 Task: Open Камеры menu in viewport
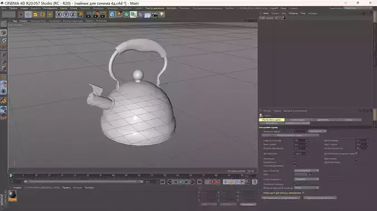click(23, 21)
